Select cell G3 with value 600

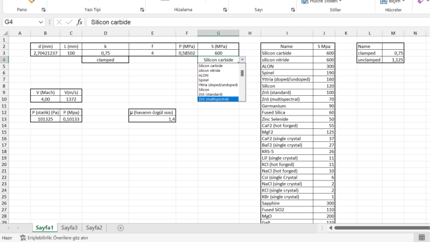pyautogui.click(x=218, y=53)
